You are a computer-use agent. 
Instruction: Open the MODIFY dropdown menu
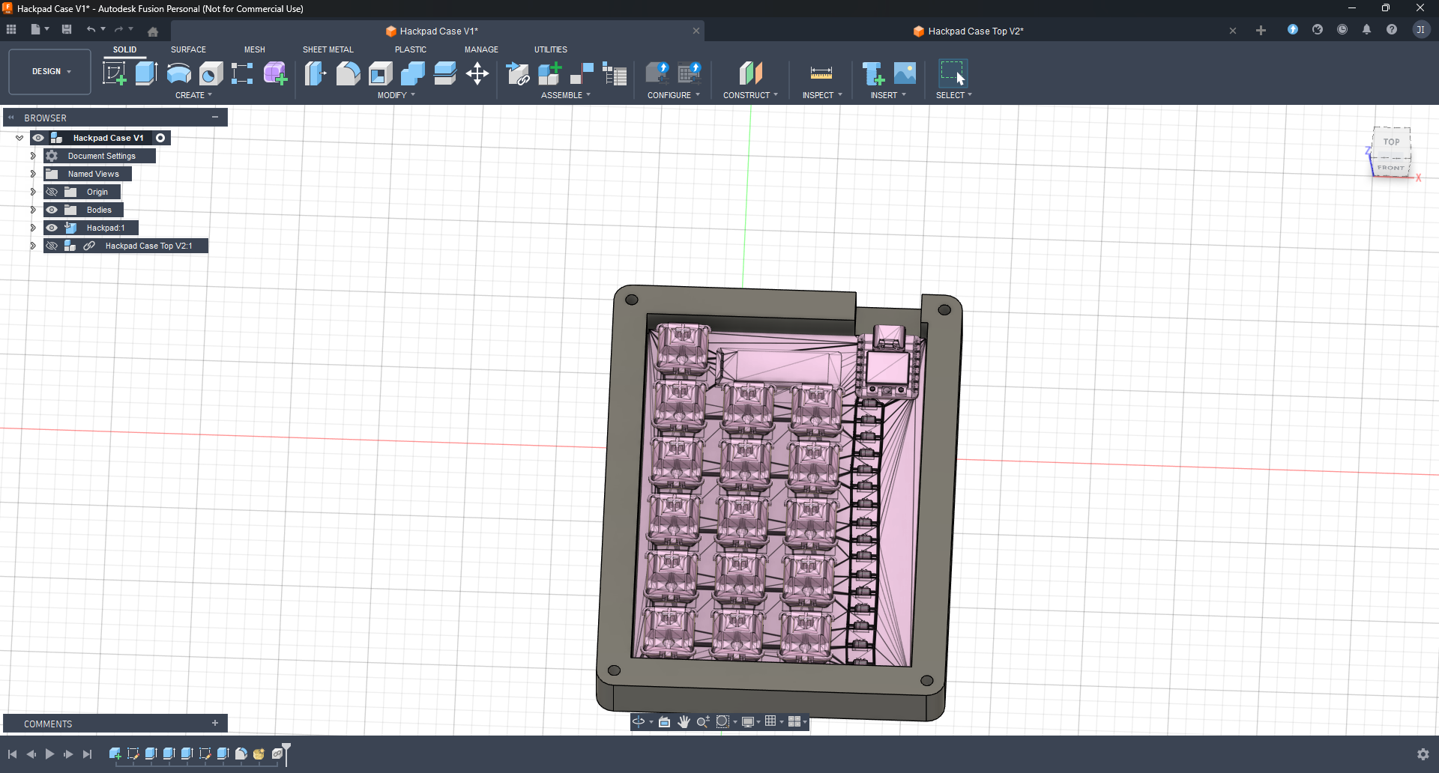396,95
